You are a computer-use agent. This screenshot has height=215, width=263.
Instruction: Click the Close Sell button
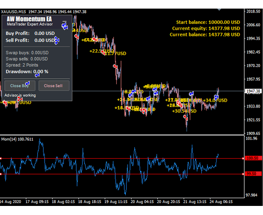click(54, 86)
